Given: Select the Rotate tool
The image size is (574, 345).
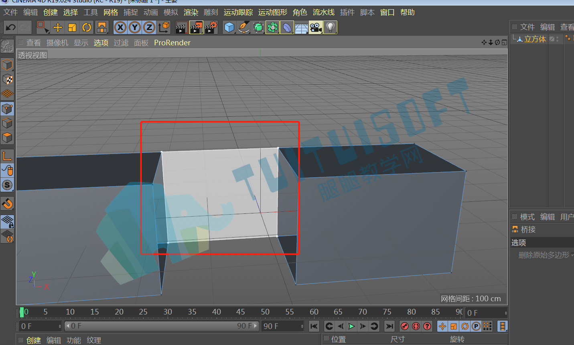Looking at the screenshot, I should (x=87, y=27).
